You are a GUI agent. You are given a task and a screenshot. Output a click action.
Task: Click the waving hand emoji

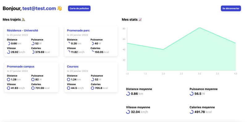tap(59, 8)
